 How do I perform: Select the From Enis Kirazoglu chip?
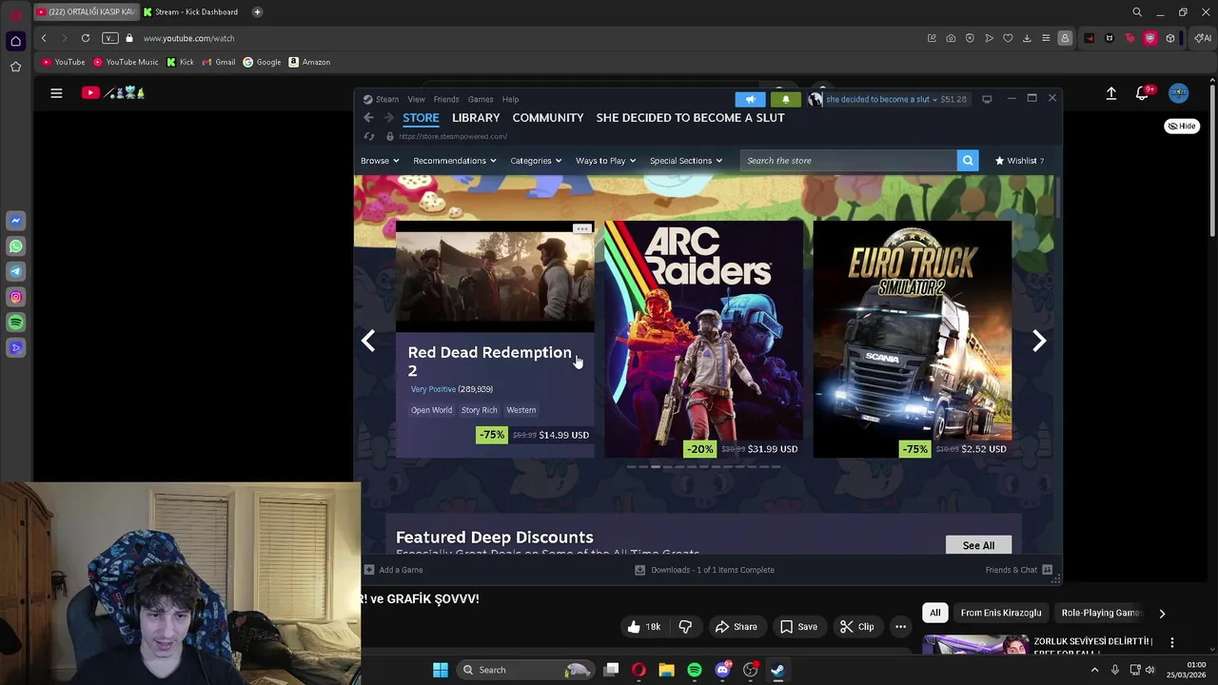pyautogui.click(x=1001, y=614)
